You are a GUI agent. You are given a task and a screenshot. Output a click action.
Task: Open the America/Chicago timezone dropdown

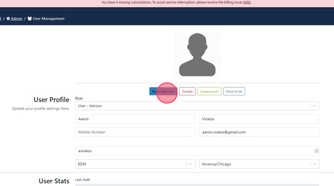259,164
